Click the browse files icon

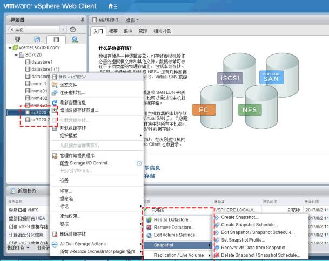click(55, 85)
